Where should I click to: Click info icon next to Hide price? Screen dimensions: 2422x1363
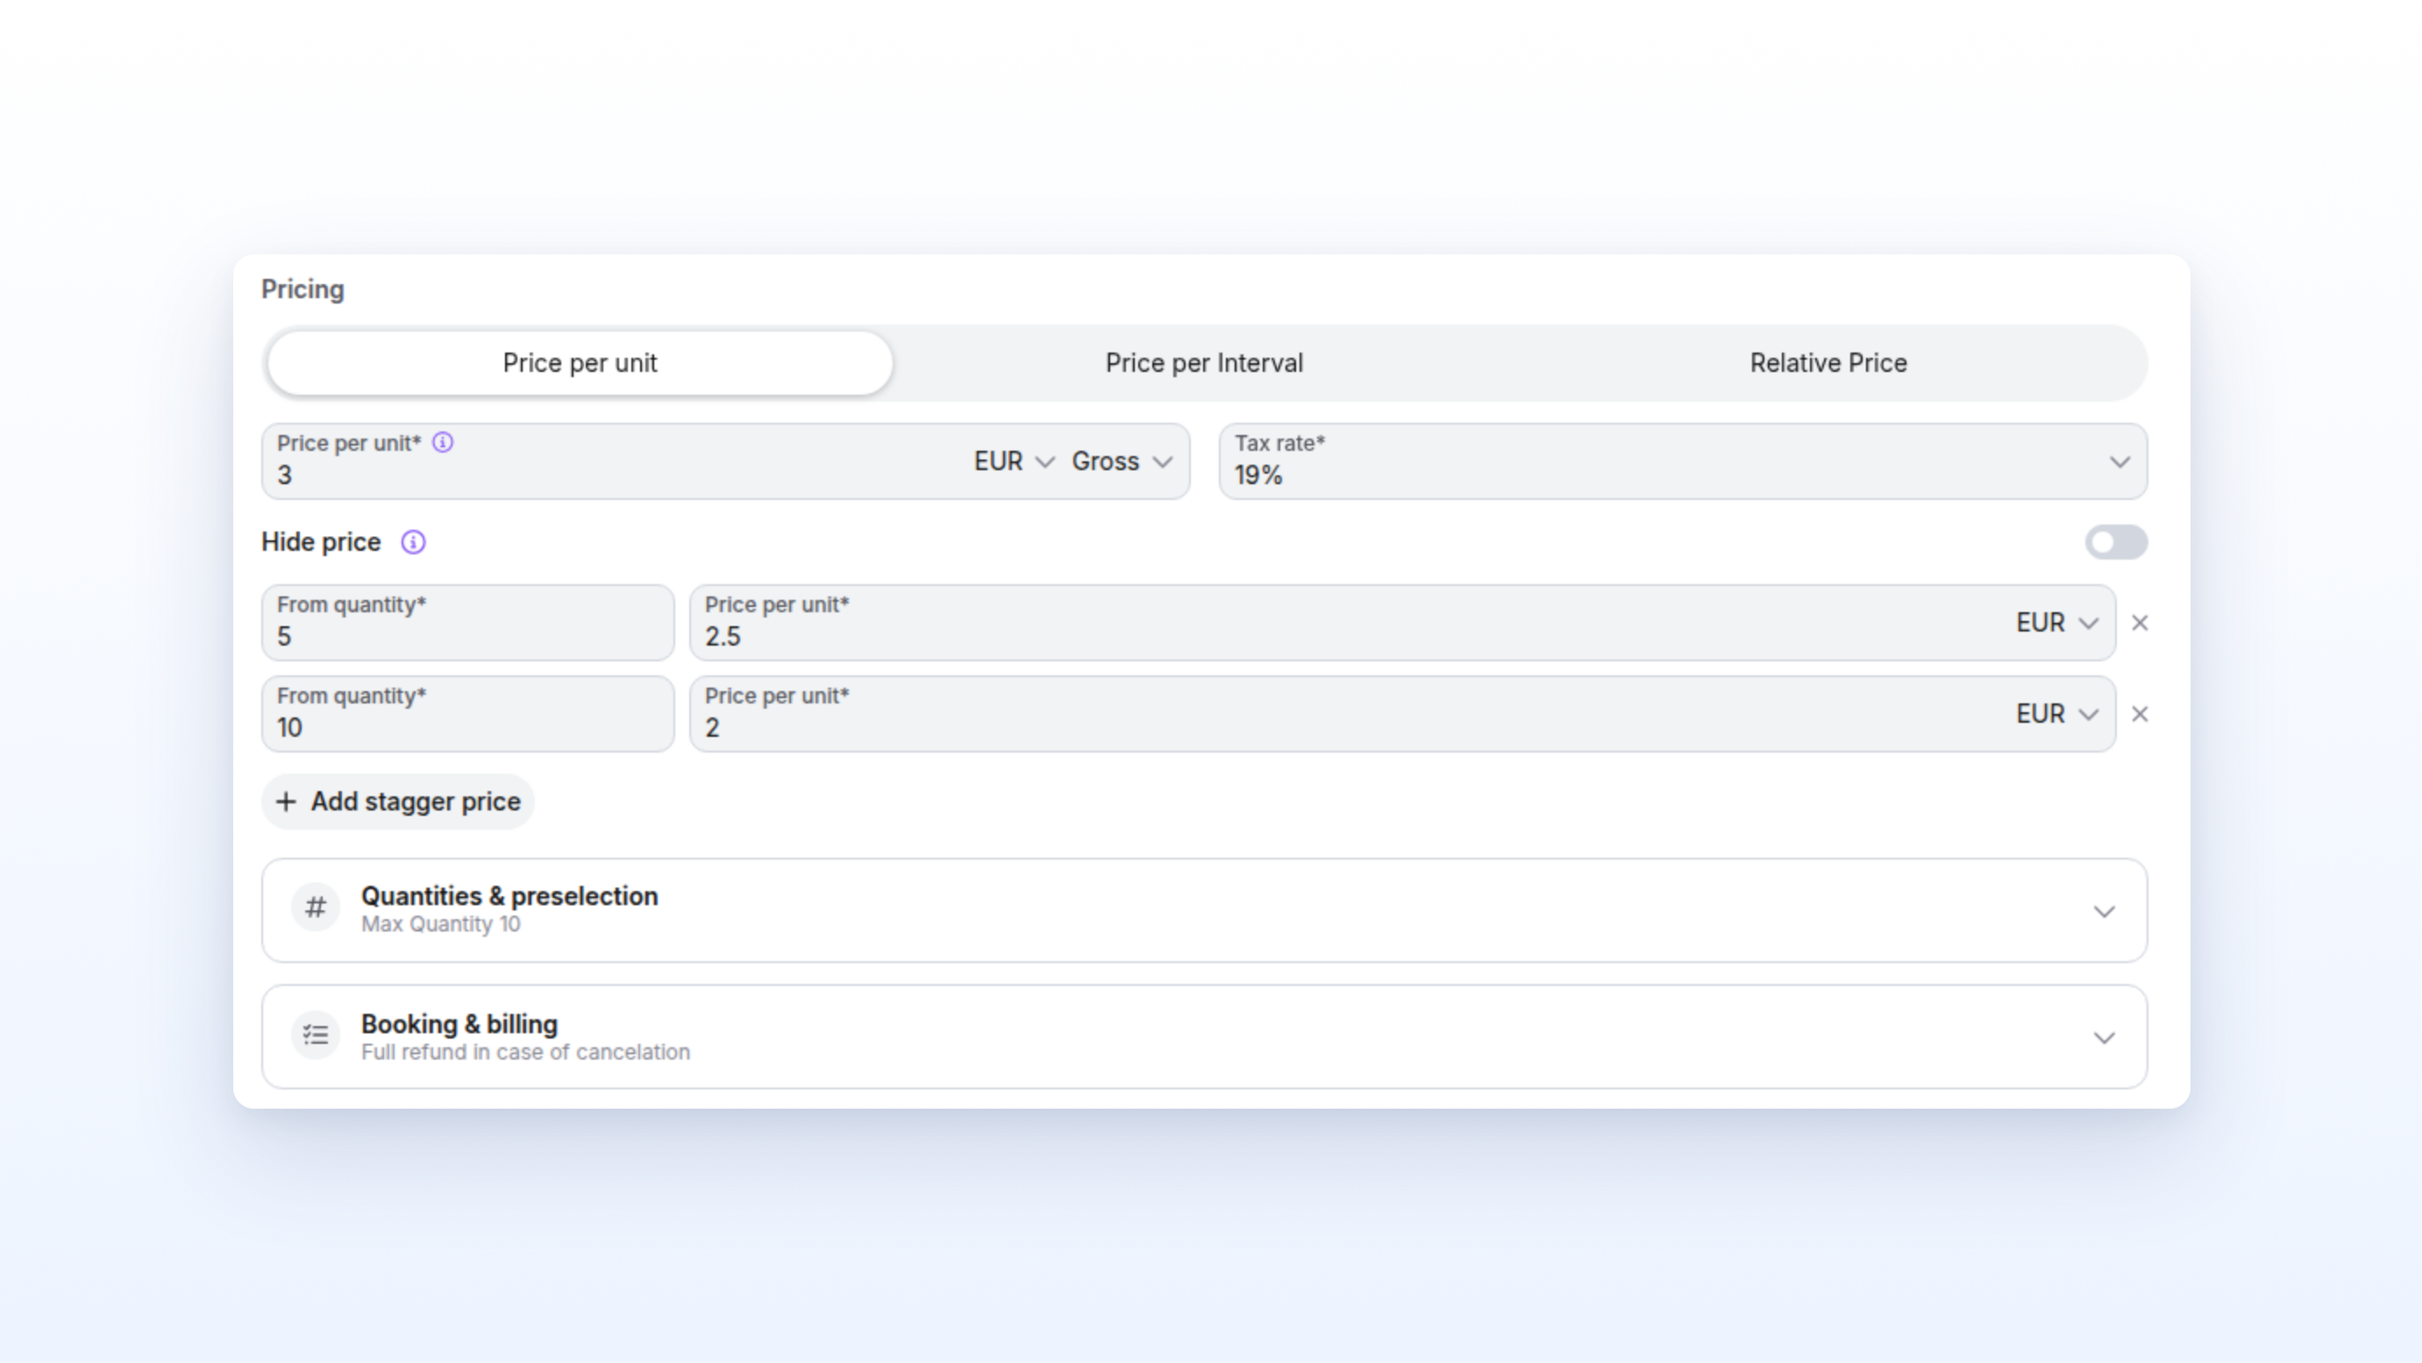click(x=413, y=542)
